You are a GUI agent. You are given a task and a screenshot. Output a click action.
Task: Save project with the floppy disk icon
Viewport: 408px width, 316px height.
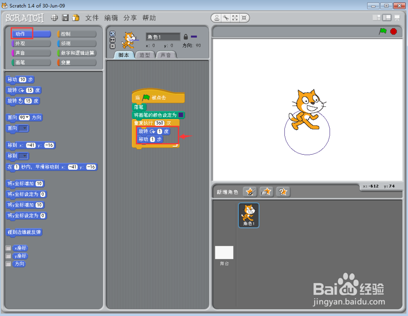coord(65,18)
